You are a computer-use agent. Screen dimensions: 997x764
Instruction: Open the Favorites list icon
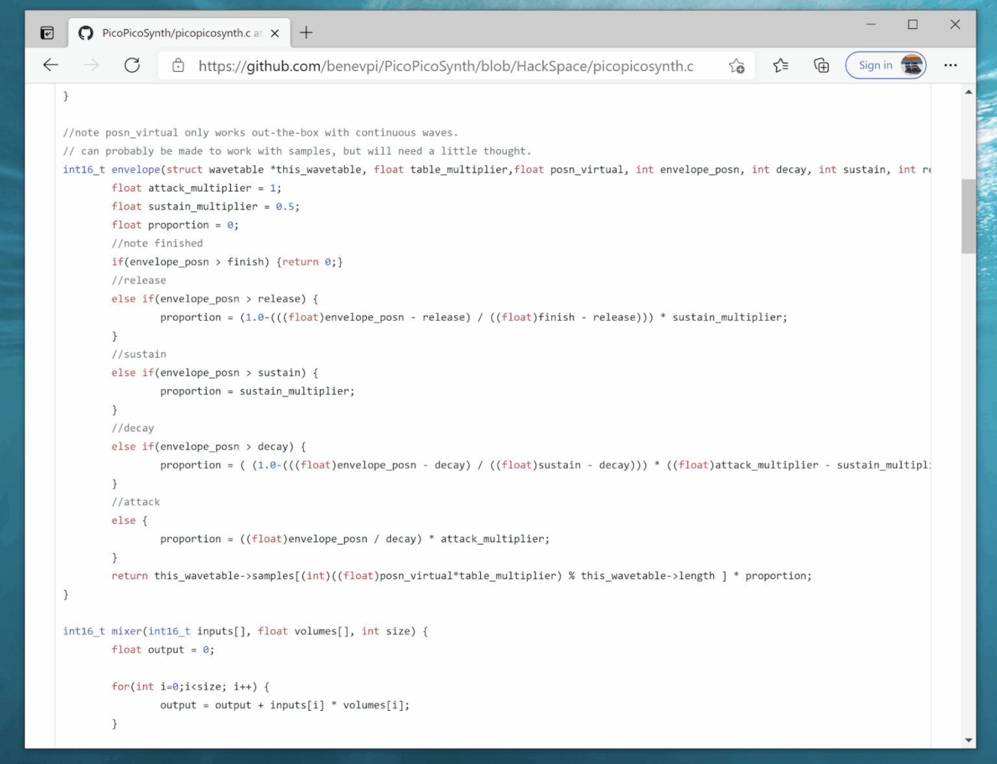pyautogui.click(x=781, y=66)
